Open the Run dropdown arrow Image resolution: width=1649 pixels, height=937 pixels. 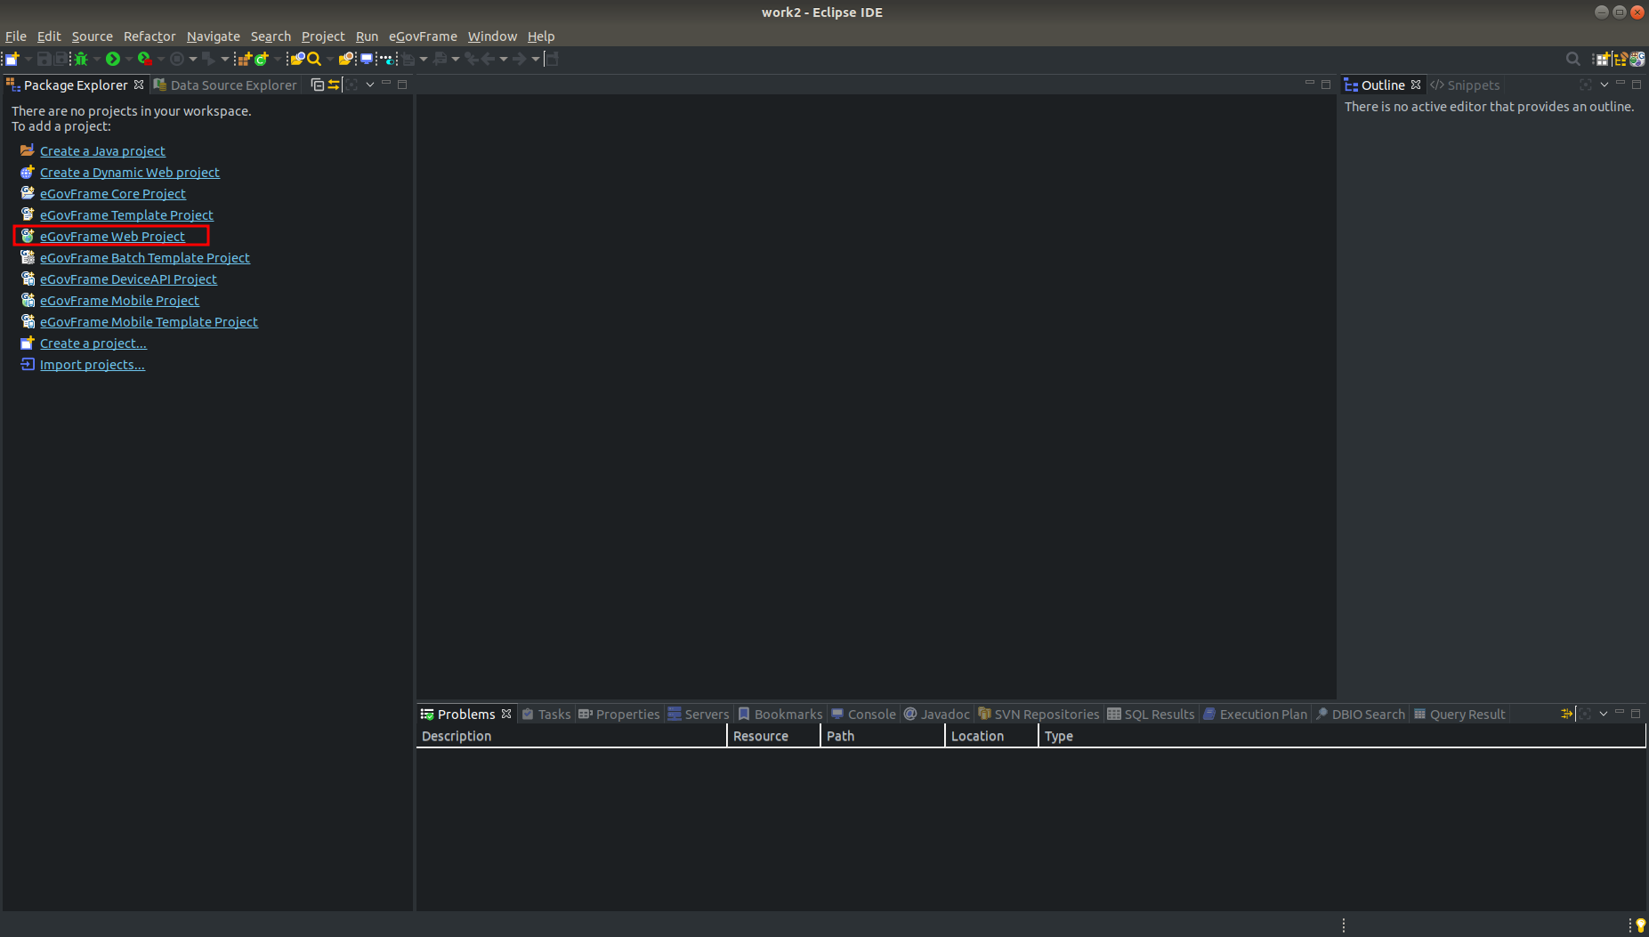click(x=129, y=59)
